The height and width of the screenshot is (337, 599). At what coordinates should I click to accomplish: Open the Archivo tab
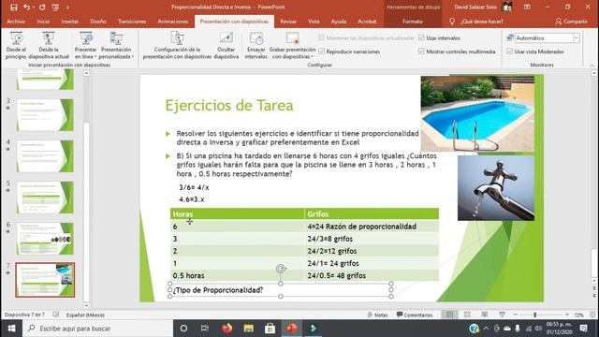[x=16, y=22]
